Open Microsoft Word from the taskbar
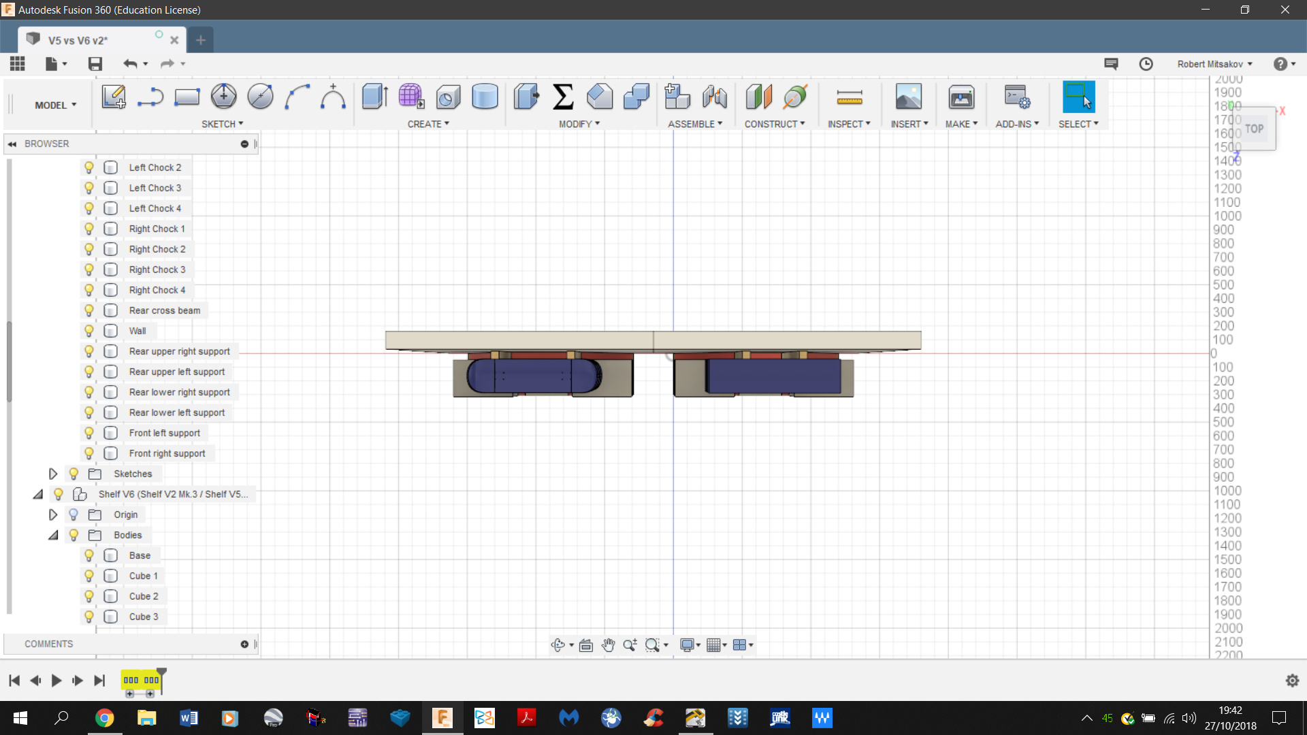The image size is (1307, 735). (189, 718)
